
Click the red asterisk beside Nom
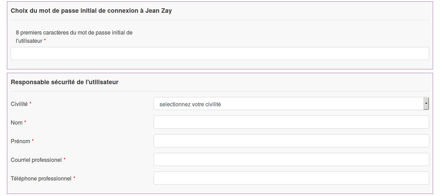click(x=25, y=122)
